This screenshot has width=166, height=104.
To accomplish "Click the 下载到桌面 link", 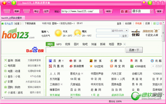I will click(x=30, y=24).
